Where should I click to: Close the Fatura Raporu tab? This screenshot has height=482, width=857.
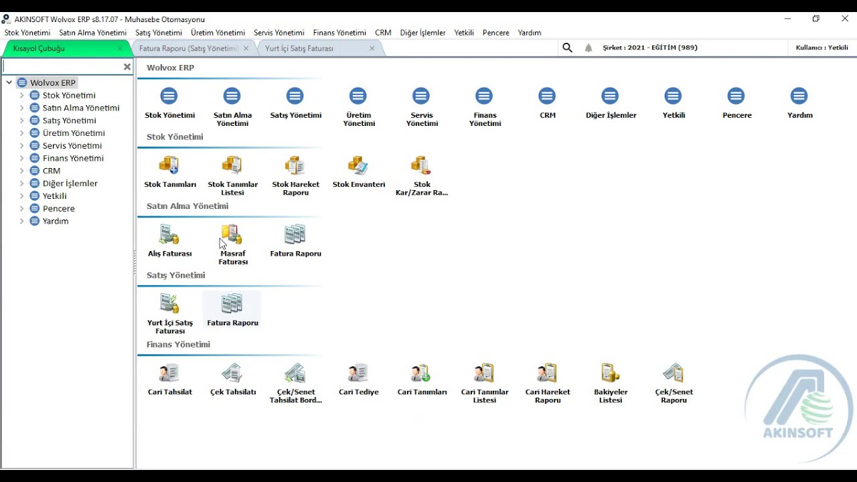[x=246, y=49]
